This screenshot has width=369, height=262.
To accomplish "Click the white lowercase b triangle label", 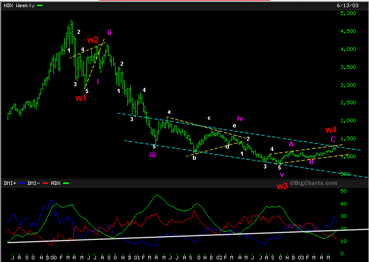I will [x=195, y=158].
